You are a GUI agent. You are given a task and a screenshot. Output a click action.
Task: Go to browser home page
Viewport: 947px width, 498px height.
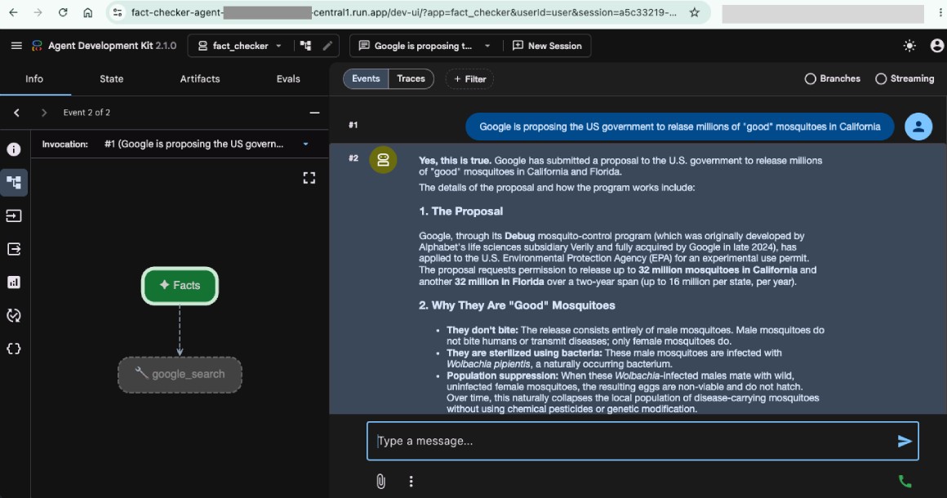87,13
